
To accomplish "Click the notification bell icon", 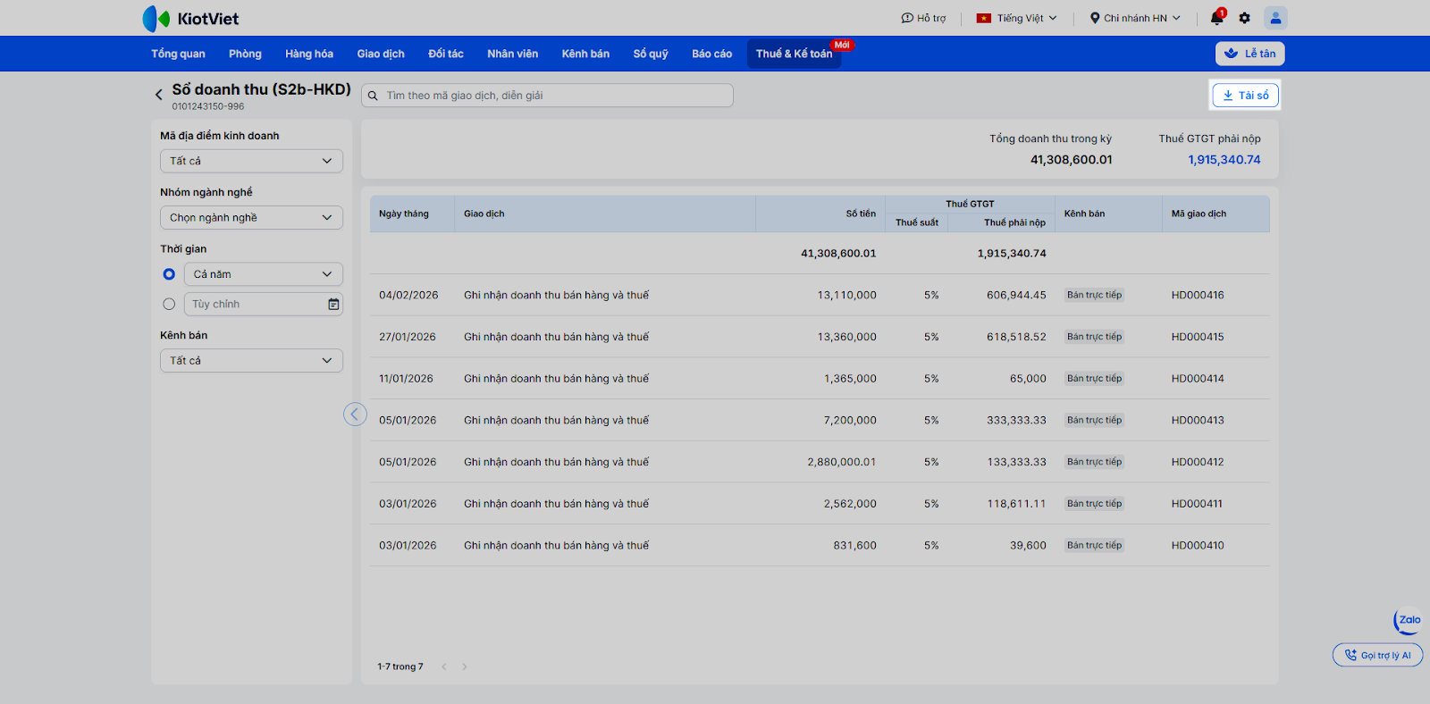I will pyautogui.click(x=1216, y=18).
